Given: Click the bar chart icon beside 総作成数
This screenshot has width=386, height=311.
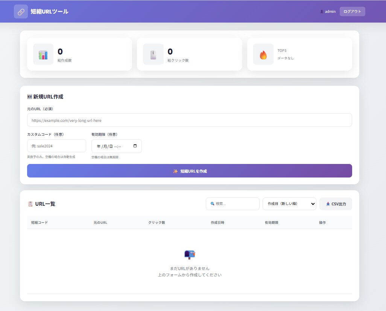Looking at the screenshot, I should coord(43,55).
